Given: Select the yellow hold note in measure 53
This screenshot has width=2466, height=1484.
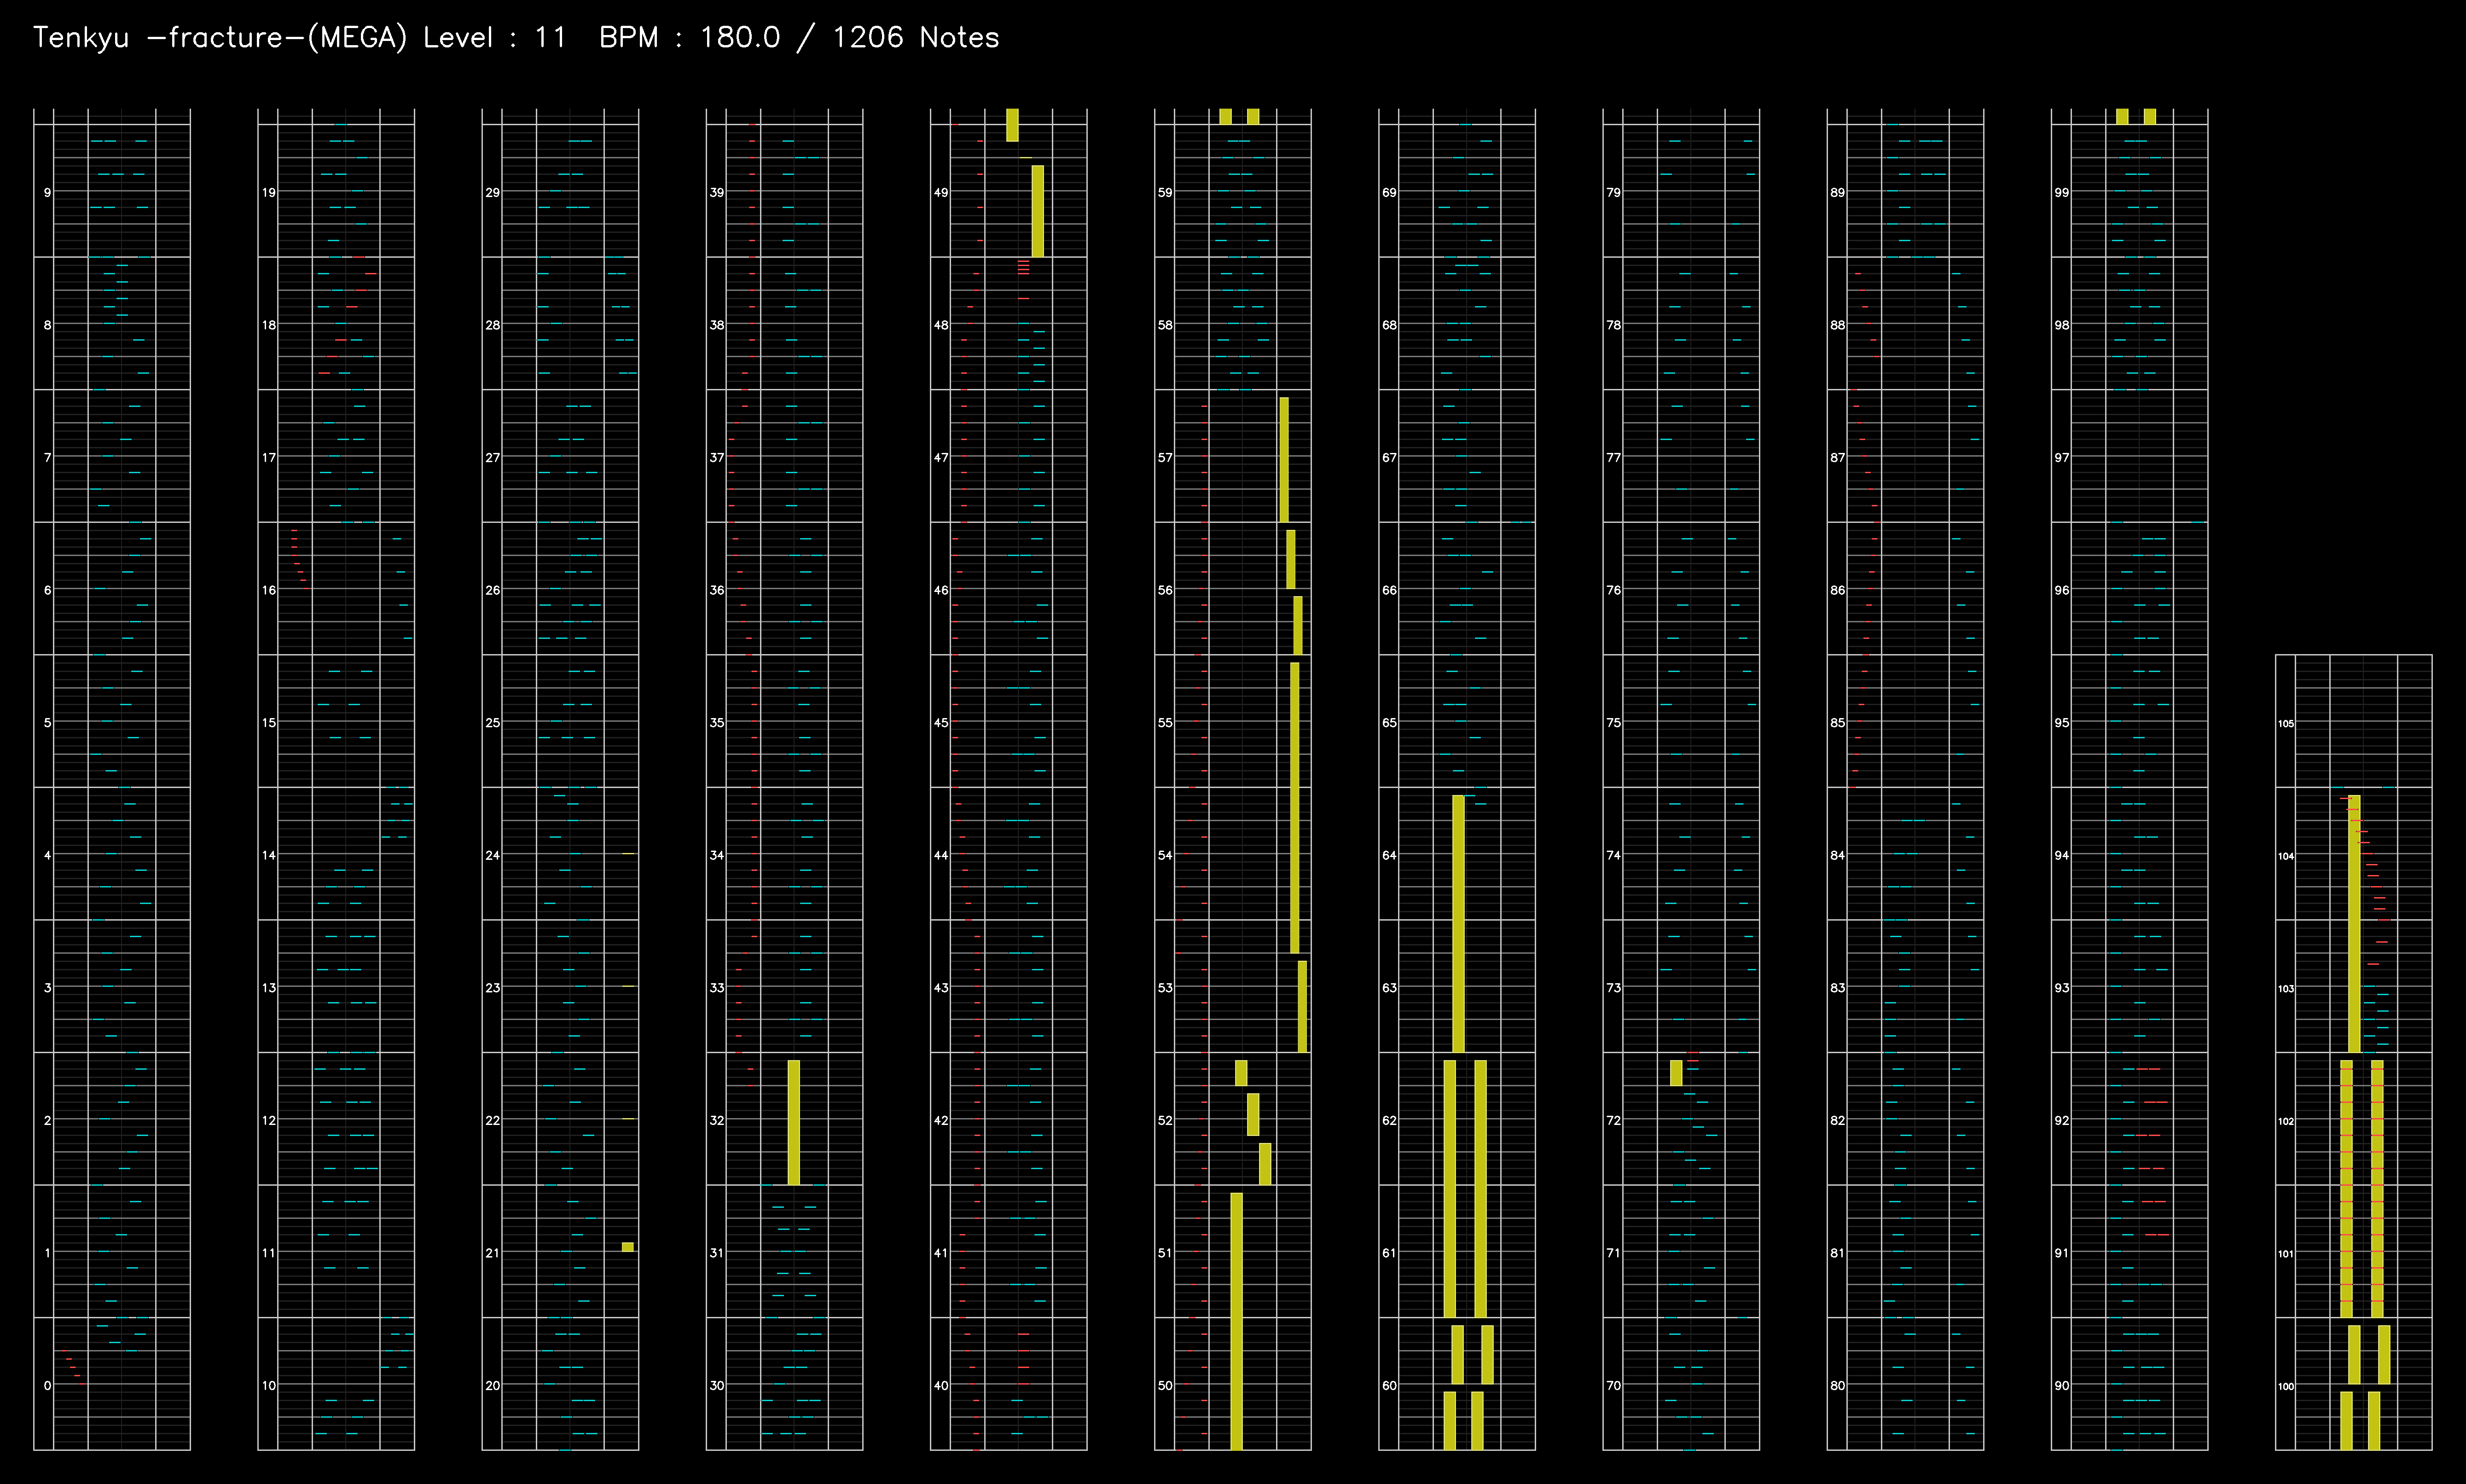Looking at the screenshot, I should 1302,1006.
